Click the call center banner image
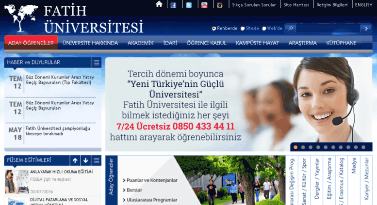The image size is (377, 205). [x=239, y=104]
